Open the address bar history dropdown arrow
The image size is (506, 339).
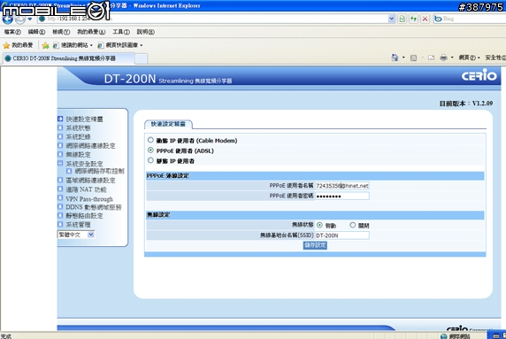pyautogui.click(x=391, y=19)
